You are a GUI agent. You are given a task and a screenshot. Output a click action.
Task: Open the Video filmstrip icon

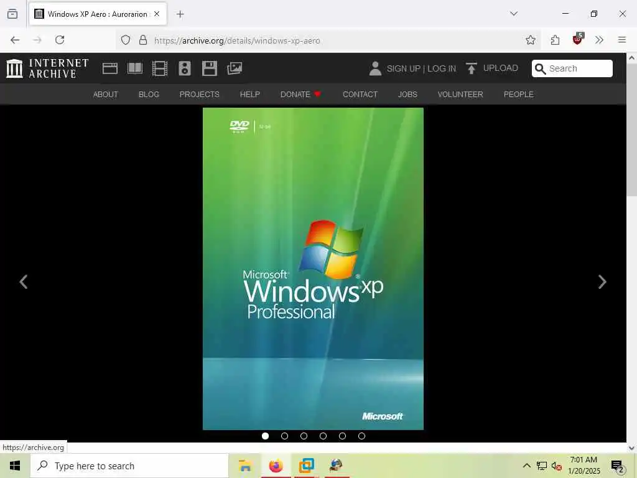tap(160, 68)
